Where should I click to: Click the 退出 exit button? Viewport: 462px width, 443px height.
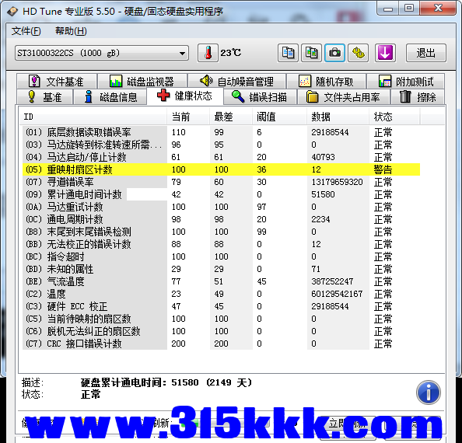[426, 53]
